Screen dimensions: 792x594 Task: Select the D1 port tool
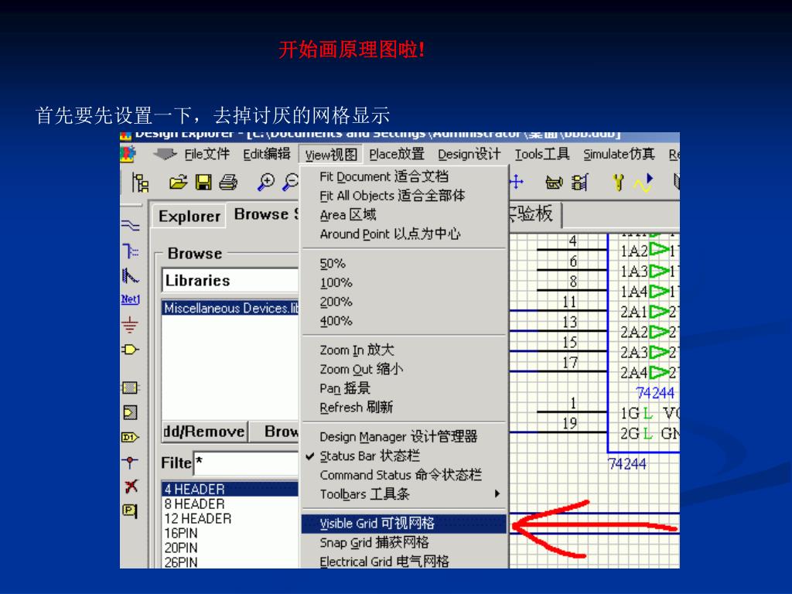click(x=130, y=437)
